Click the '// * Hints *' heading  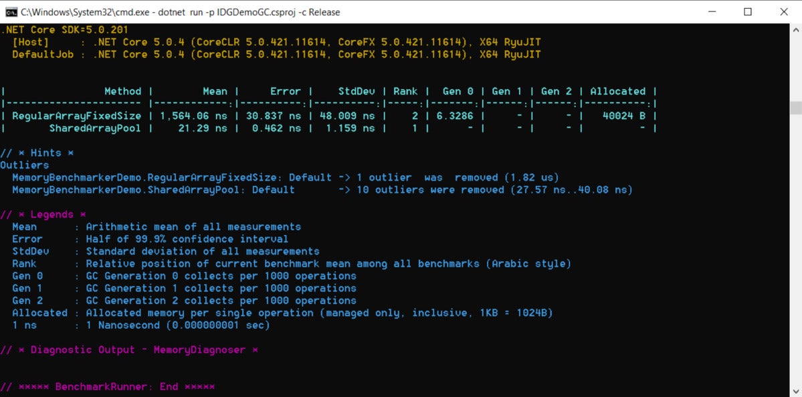(37, 153)
